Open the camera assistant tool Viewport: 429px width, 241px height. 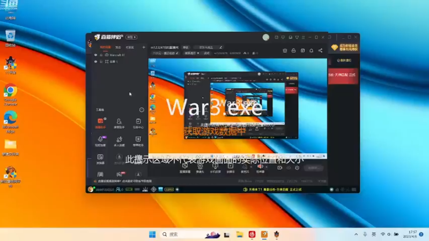138,141
